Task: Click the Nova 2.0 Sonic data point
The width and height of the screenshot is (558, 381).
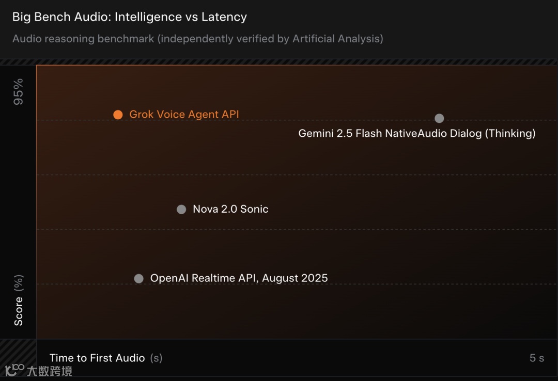Action: [x=181, y=209]
